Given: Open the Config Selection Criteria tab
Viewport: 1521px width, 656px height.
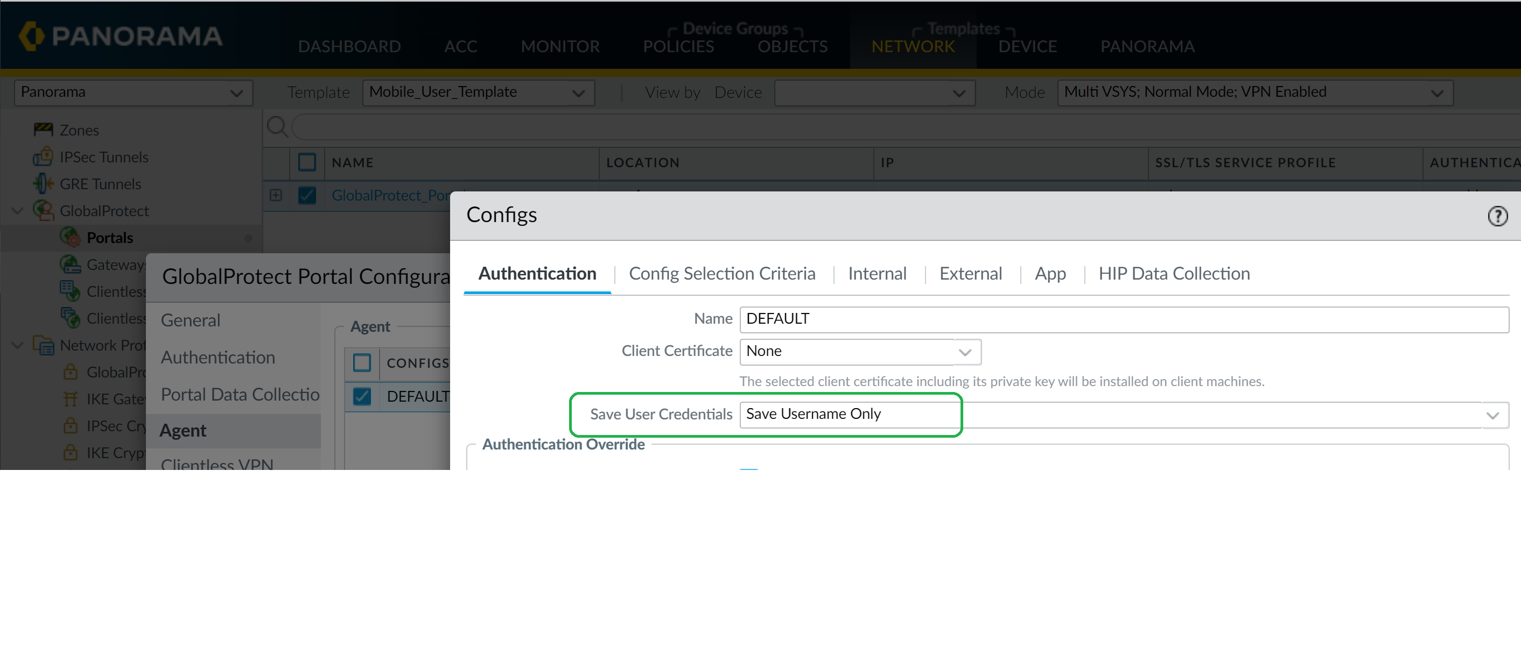Looking at the screenshot, I should tap(721, 273).
